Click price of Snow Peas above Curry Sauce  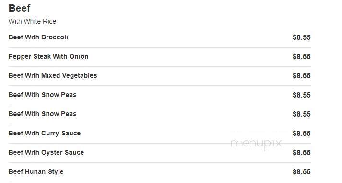click(x=302, y=114)
